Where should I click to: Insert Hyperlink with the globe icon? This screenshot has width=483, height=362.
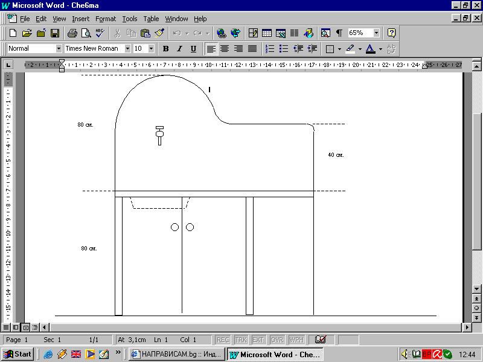(x=222, y=33)
